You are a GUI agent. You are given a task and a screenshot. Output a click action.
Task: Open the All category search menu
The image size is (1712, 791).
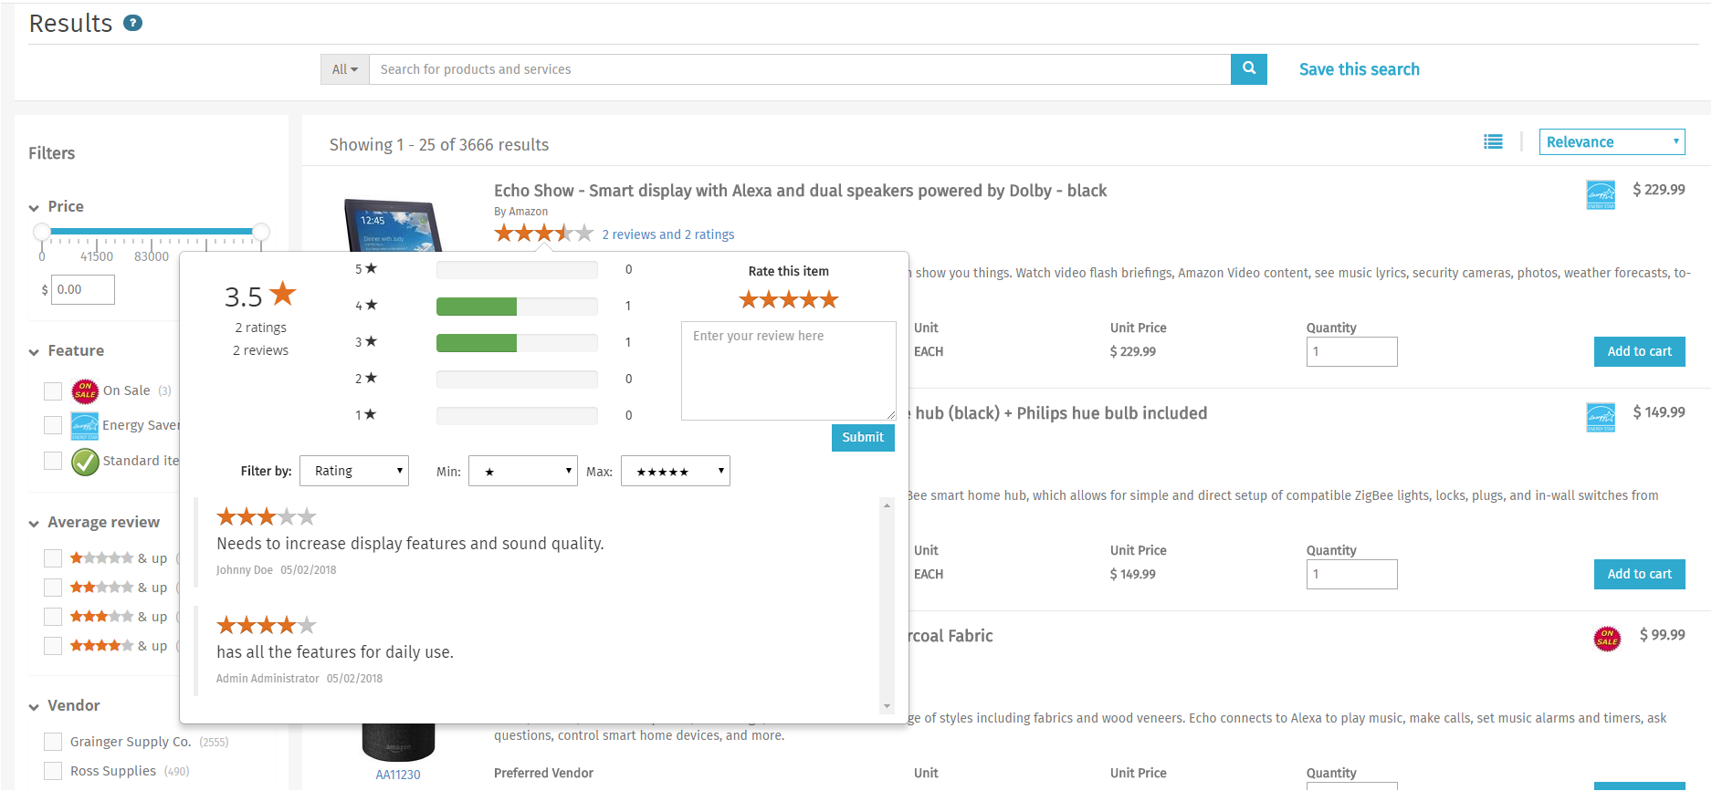pos(344,69)
